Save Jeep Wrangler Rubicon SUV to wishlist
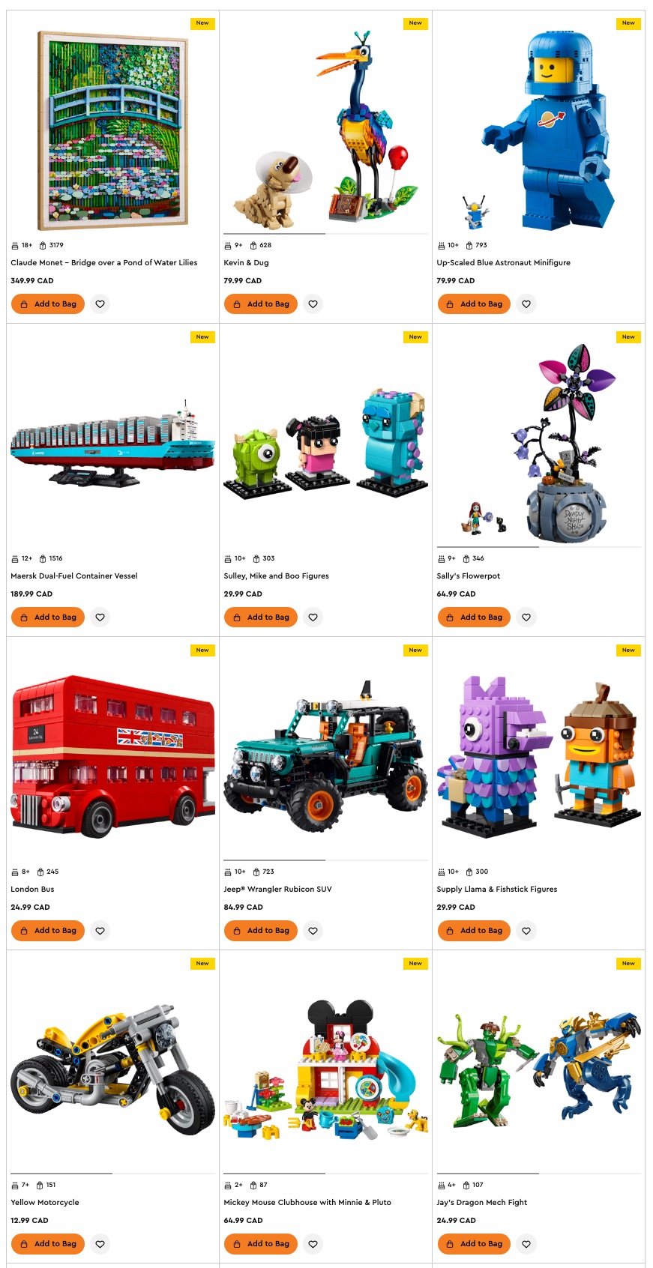 [313, 931]
